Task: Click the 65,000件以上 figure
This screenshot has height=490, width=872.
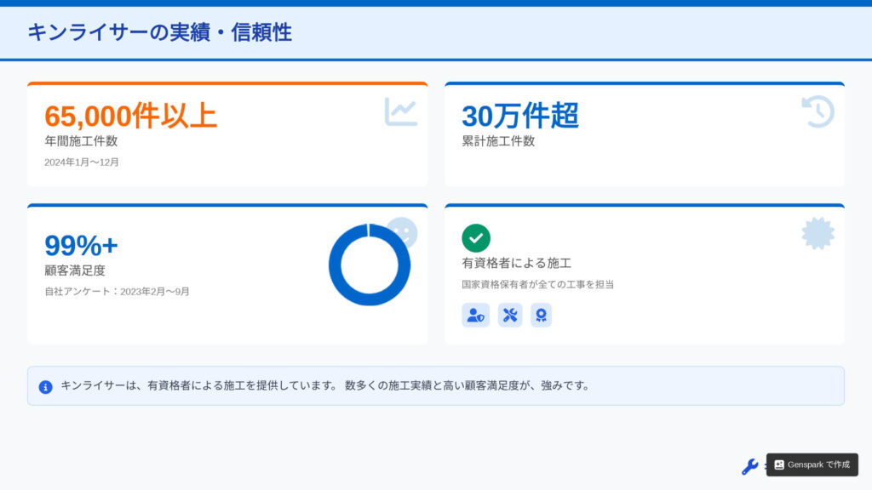Action: (x=130, y=116)
